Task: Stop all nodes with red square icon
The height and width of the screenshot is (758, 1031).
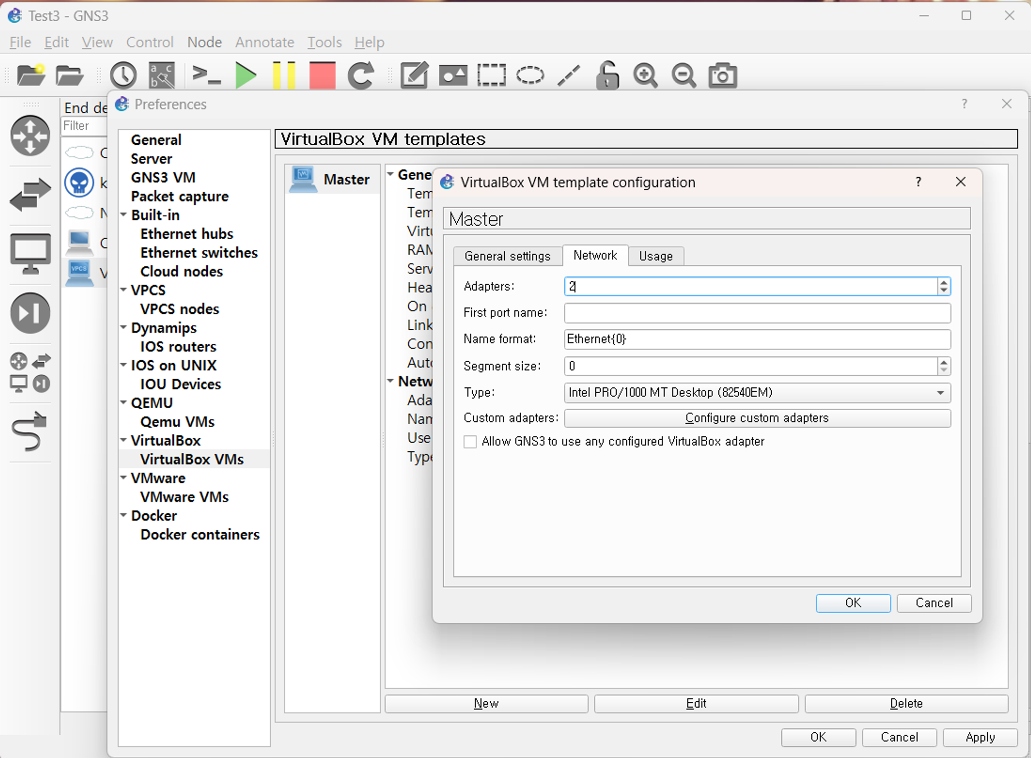Action: (322, 75)
